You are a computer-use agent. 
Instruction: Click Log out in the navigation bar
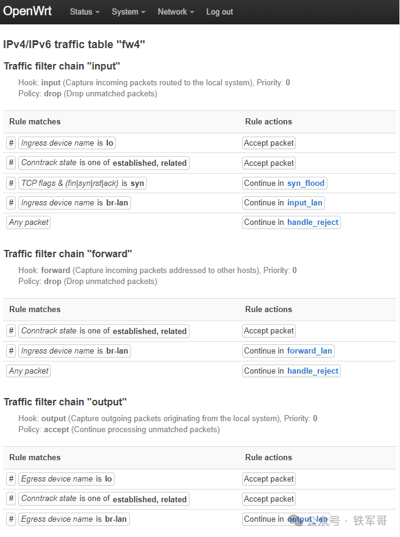click(220, 12)
